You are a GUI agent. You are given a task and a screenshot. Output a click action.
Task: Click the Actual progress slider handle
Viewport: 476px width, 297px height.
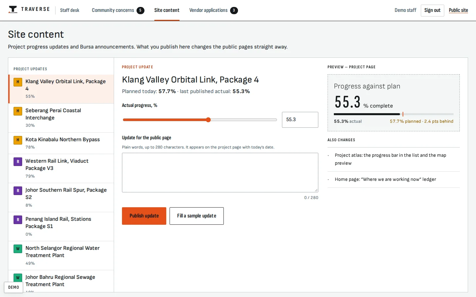pos(208,120)
